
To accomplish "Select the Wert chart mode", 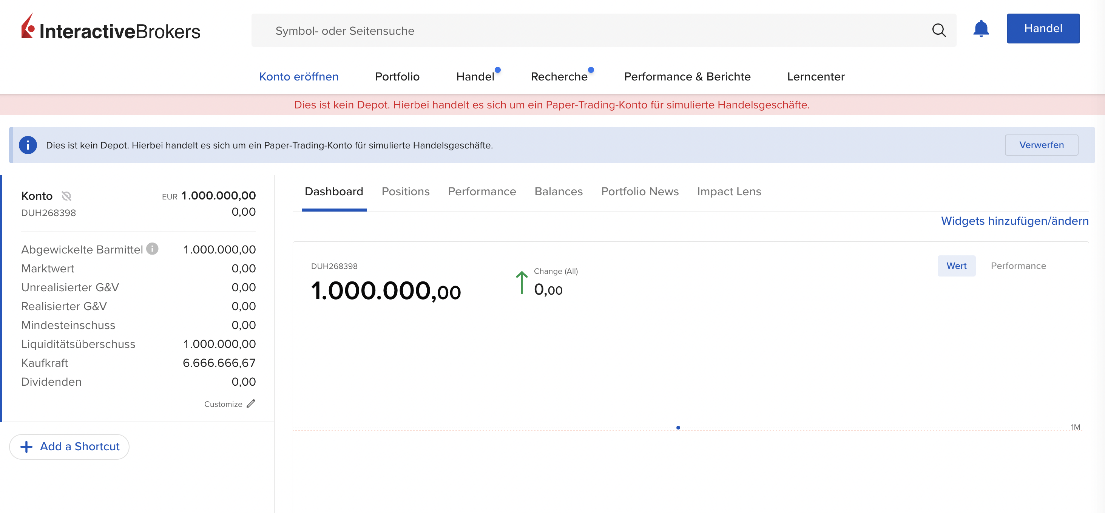I will click(957, 266).
